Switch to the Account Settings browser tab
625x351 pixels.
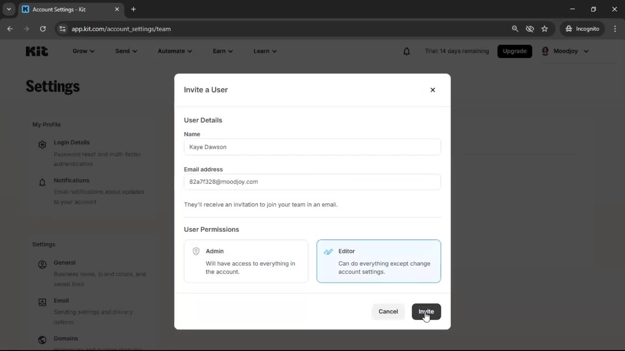65,9
